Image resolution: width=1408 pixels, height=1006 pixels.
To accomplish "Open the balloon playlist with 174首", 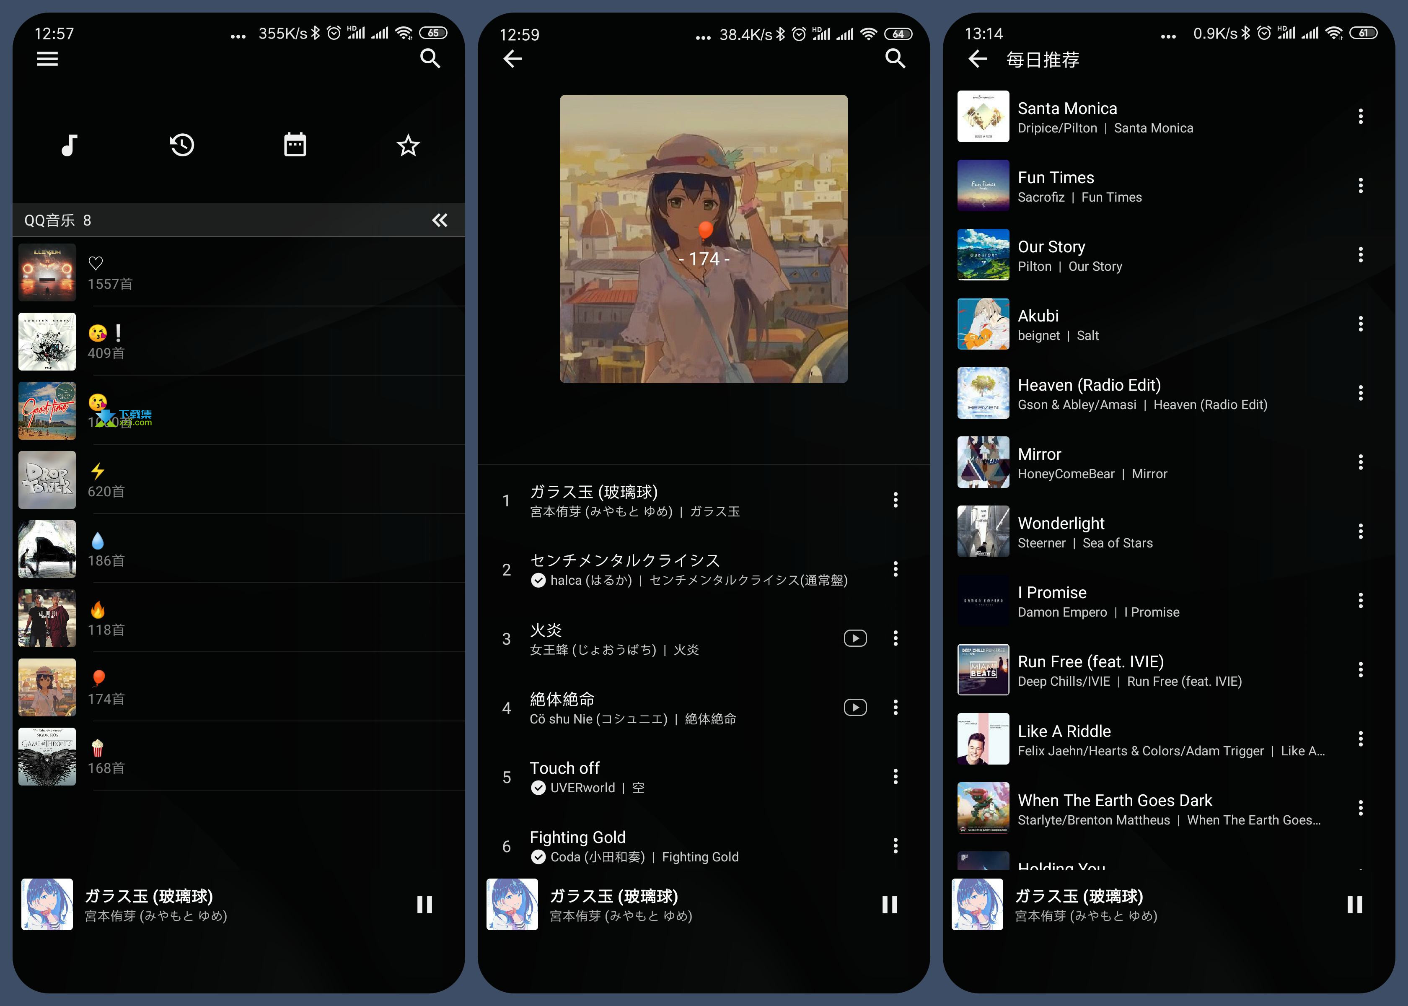I will point(239,687).
